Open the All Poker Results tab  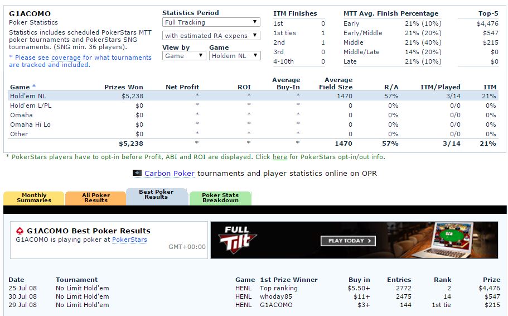95,198
